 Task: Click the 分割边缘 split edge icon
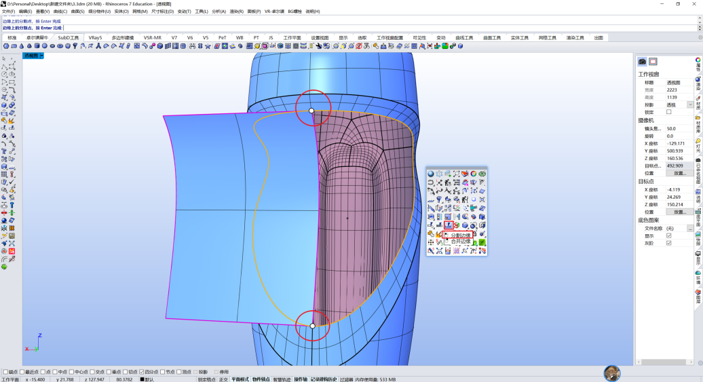[x=449, y=225]
